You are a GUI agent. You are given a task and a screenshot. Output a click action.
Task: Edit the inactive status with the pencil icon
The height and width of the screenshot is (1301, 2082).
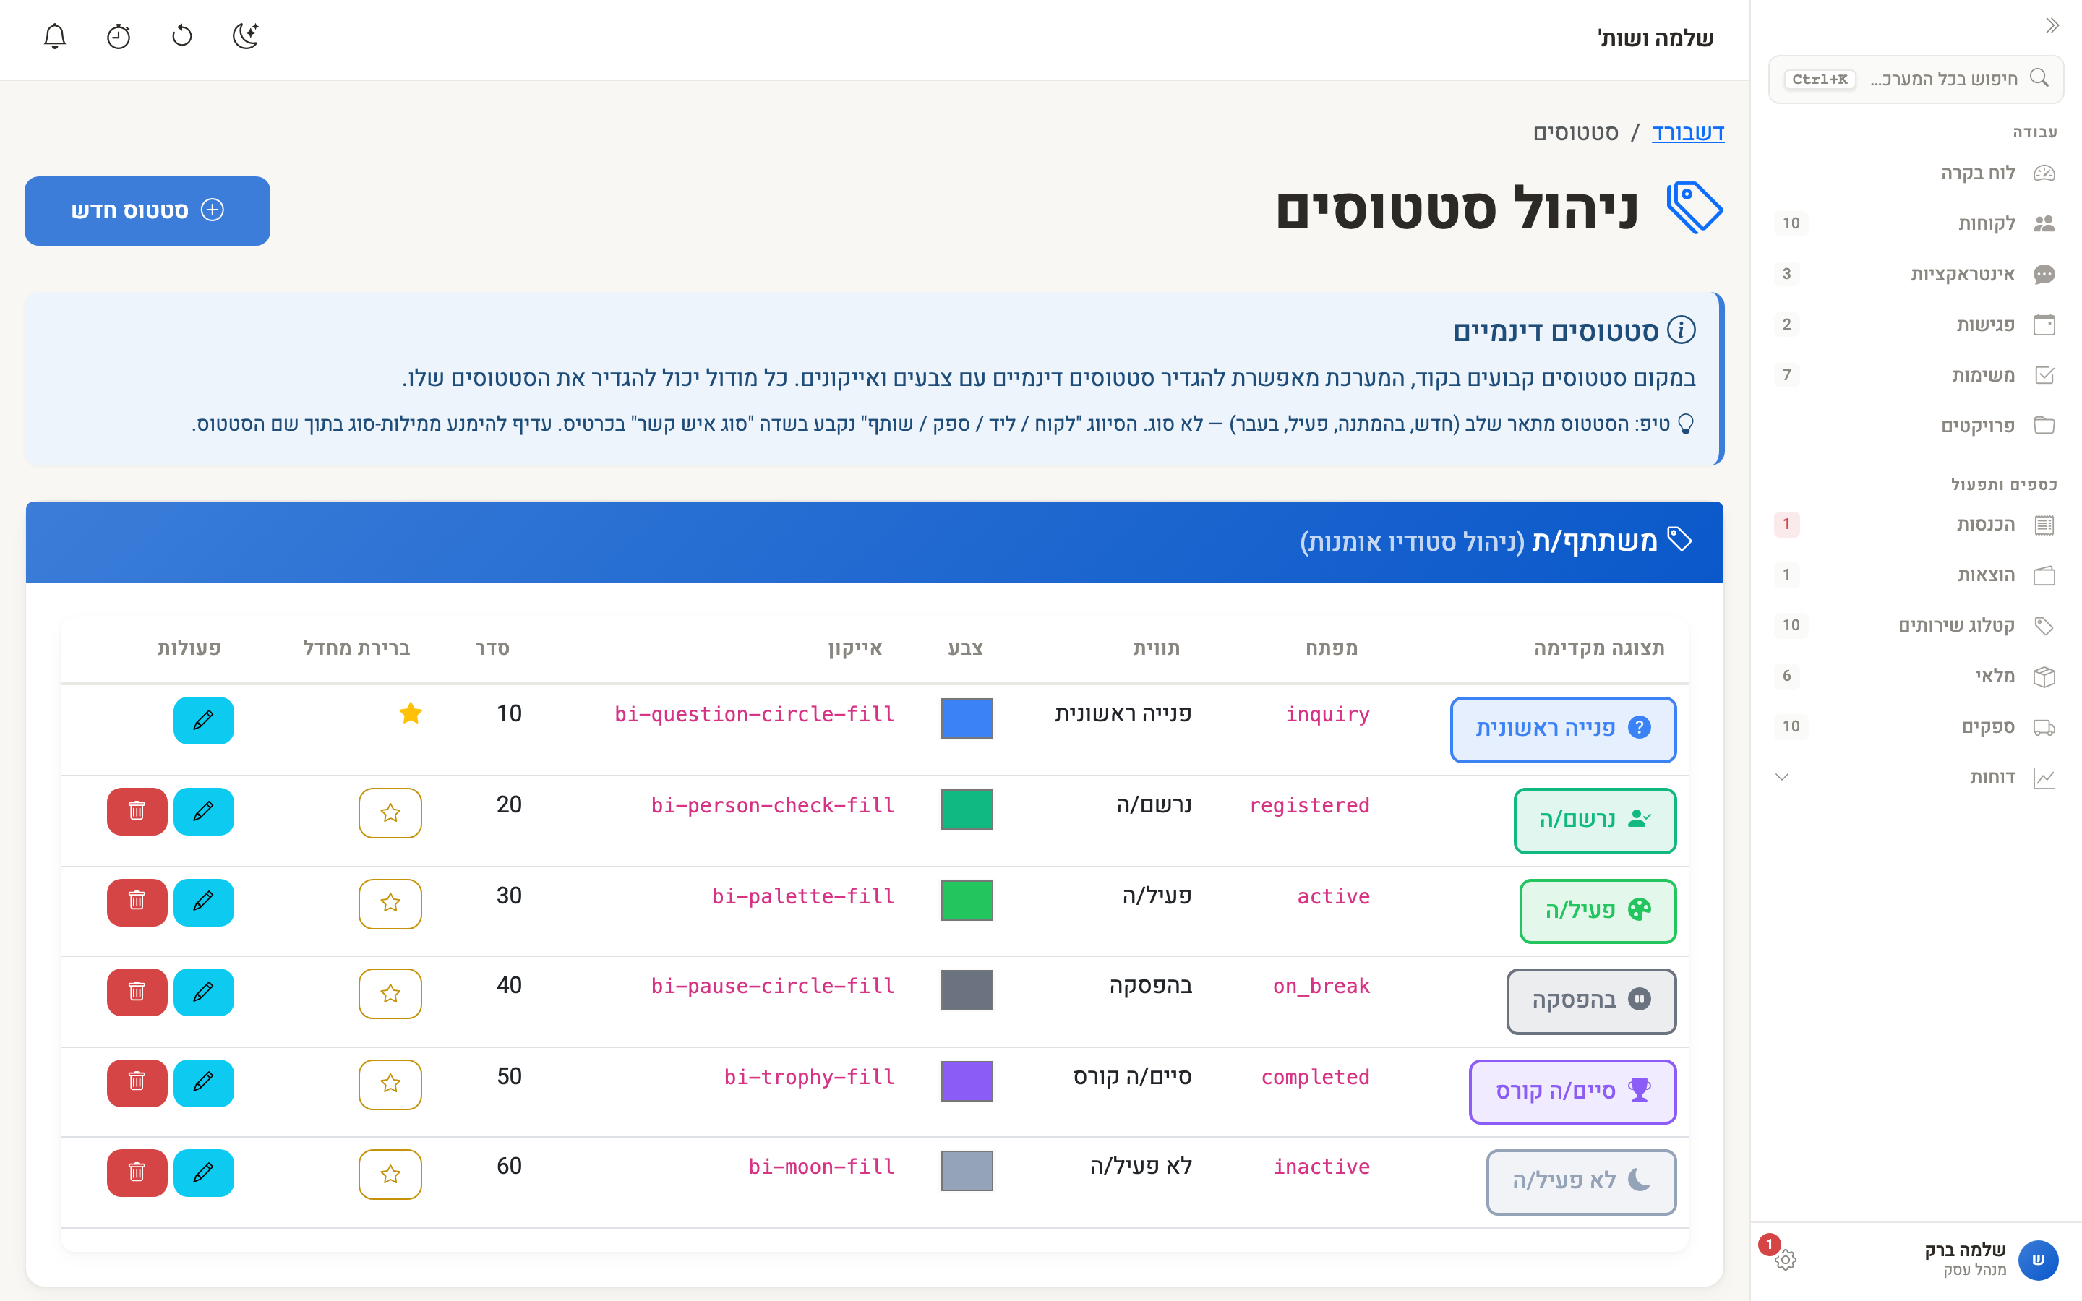pos(203,1173)
